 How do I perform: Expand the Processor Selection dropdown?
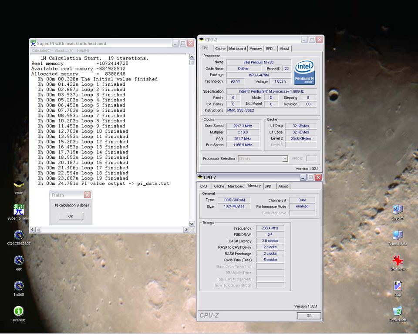click(285, 159)
